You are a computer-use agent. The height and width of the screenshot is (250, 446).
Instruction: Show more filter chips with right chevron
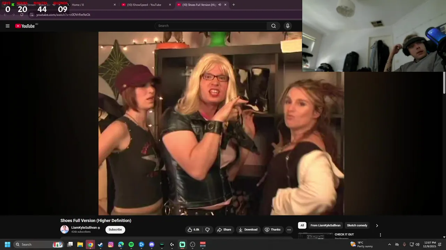[377, 225]
